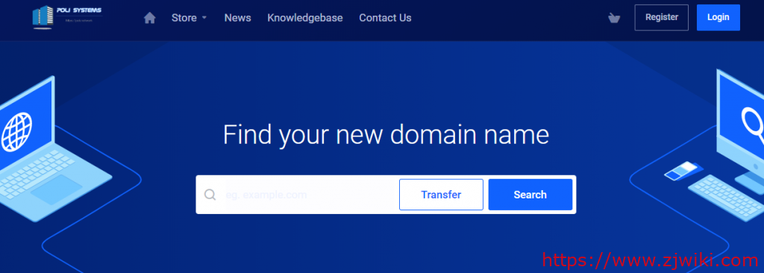The image size is (764, 273).
Task: Open the Contact Us page
Action: (386, 18)
